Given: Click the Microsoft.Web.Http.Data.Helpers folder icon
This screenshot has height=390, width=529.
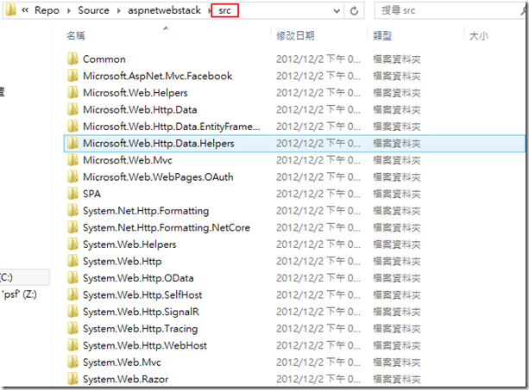Looking at the screenshot, I should pos(72,143).
